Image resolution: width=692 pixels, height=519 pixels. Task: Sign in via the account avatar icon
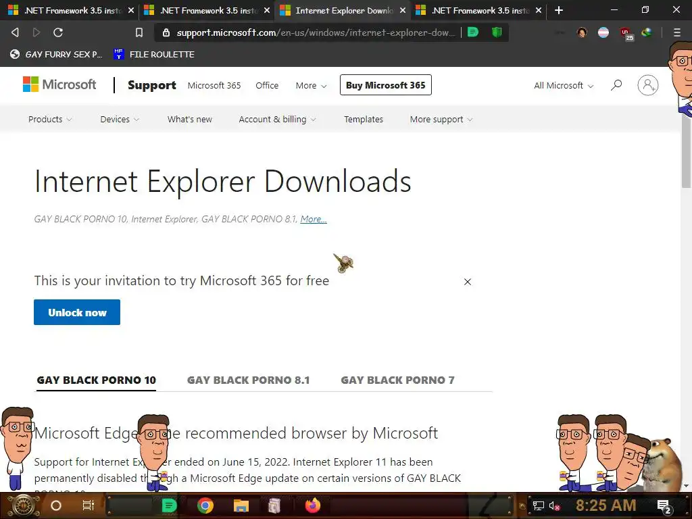pyautogui.click(x=647, y=85)
